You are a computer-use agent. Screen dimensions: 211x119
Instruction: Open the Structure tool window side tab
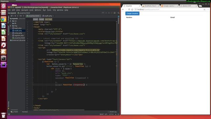coord(9,30)
